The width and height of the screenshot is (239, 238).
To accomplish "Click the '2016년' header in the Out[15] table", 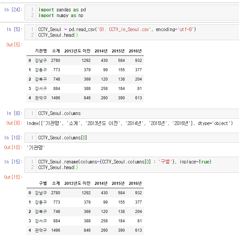I will (135, 183).
